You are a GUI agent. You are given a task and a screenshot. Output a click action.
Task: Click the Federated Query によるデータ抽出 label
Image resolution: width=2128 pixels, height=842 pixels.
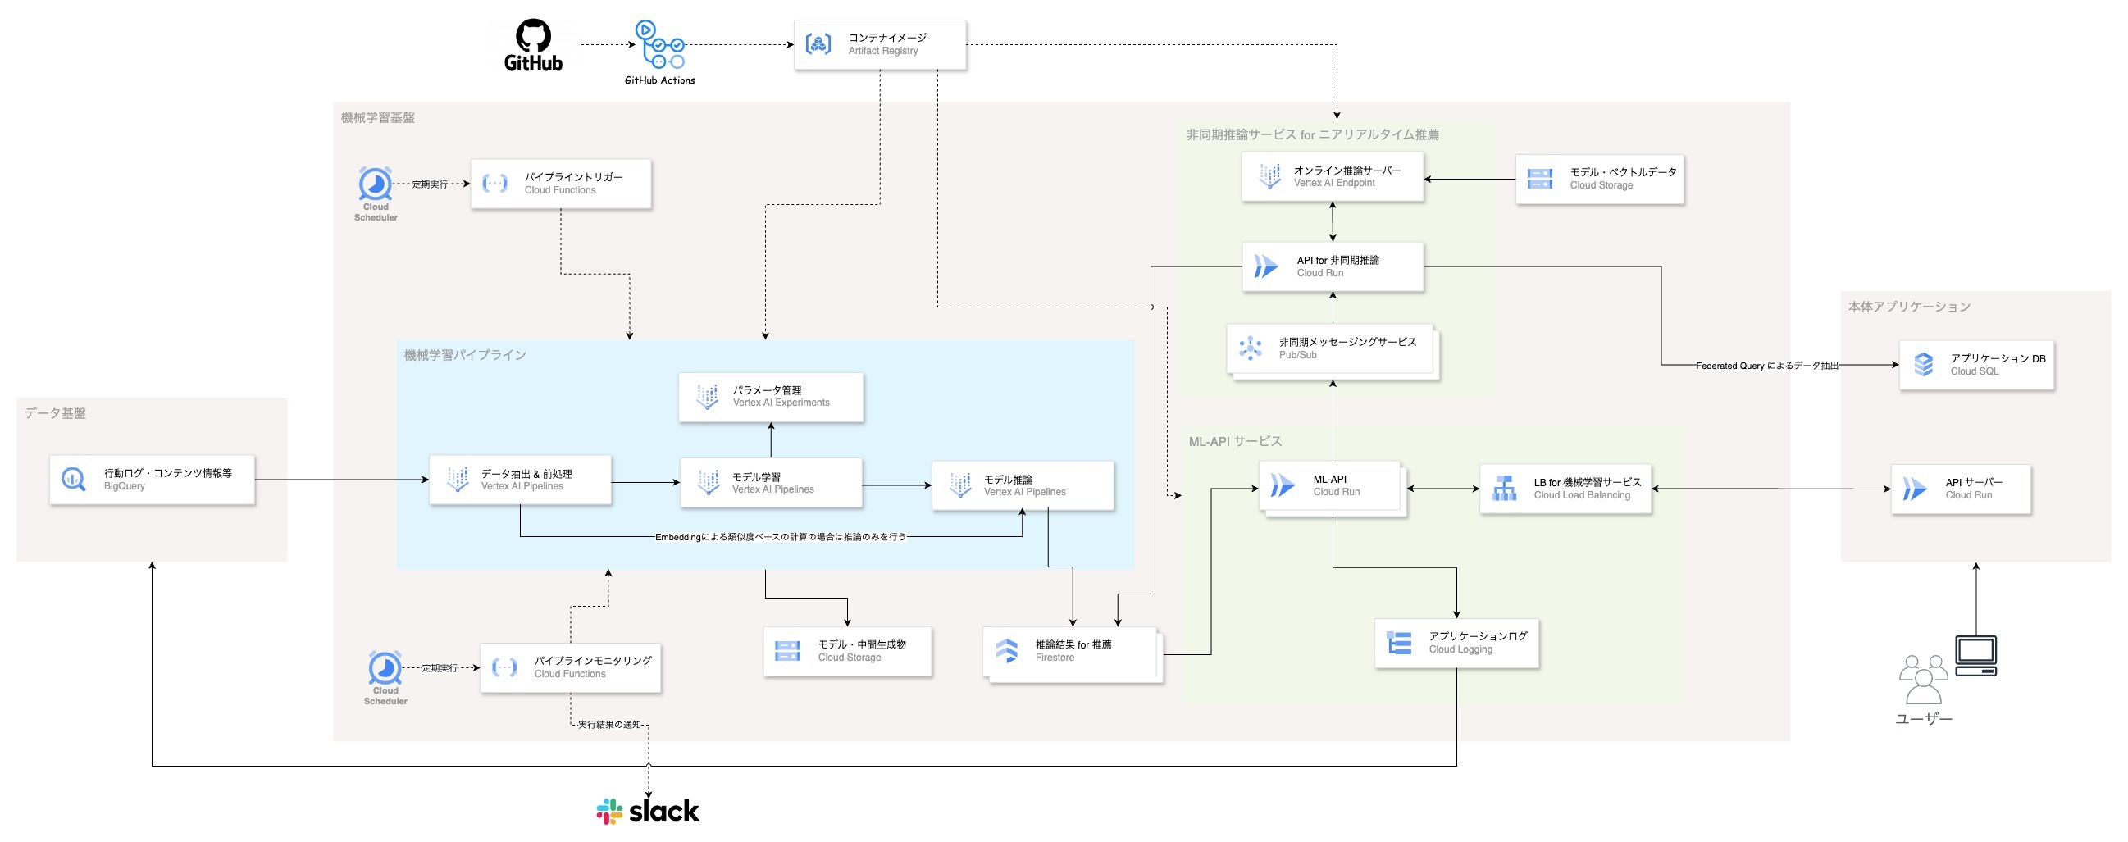click(x=1767, y=365)
